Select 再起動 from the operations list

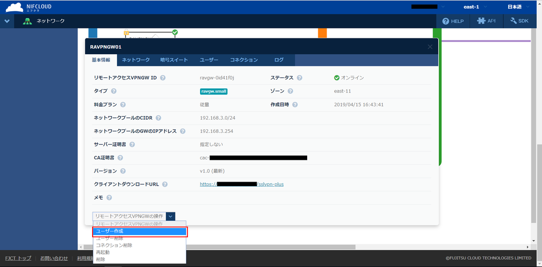click(x=103, y=252)
